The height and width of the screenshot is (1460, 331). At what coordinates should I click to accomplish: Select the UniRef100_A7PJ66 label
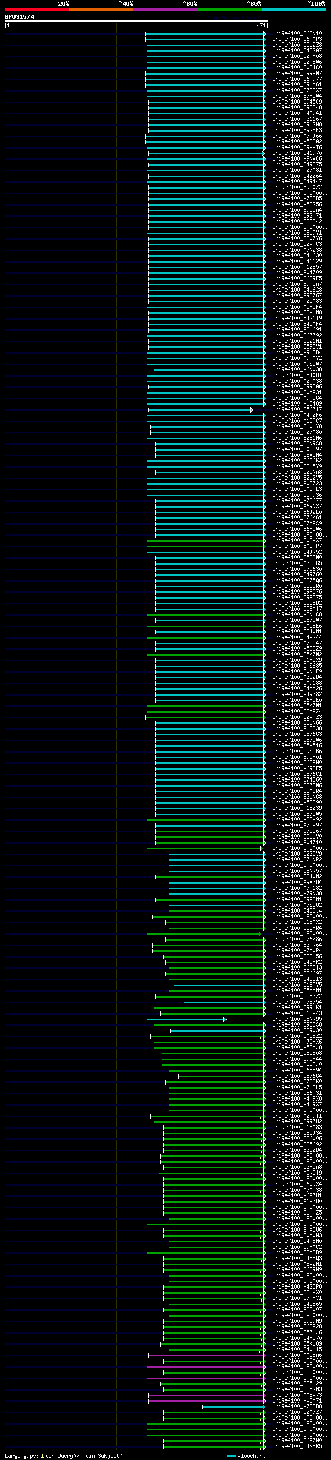click(x=297, y=136)
